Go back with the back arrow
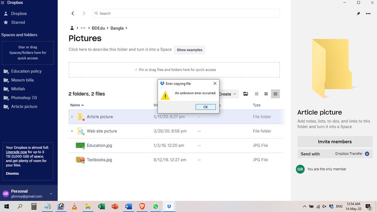 tap(73, 14)
